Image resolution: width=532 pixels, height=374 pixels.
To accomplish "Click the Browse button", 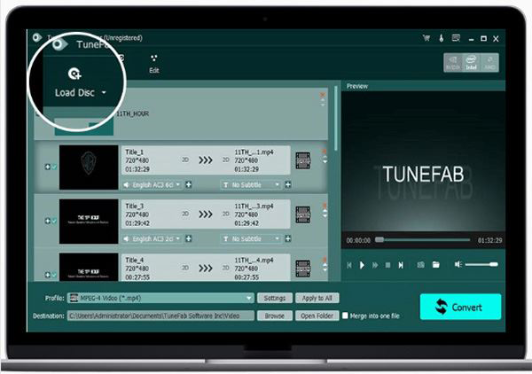I will (275, 316).
